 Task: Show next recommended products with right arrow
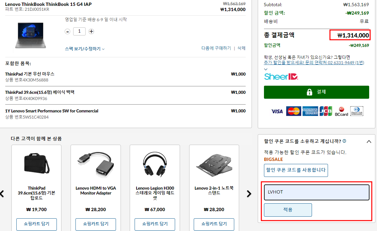(x=249, y=194)
